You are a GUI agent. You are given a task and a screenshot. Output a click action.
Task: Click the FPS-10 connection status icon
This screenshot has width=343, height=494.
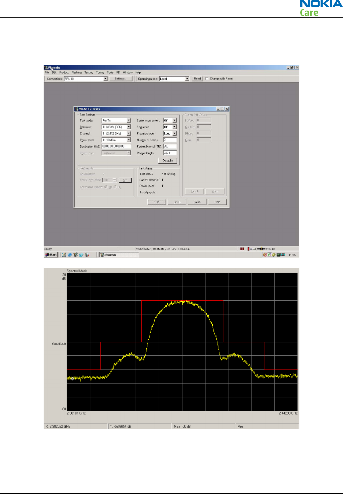pyautogui.click(x=261, y=249)
